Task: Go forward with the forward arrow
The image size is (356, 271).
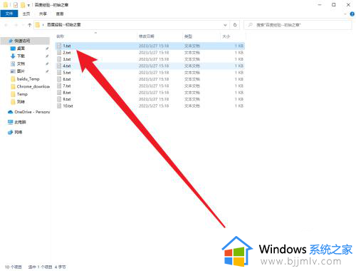Action: point(16,25)
